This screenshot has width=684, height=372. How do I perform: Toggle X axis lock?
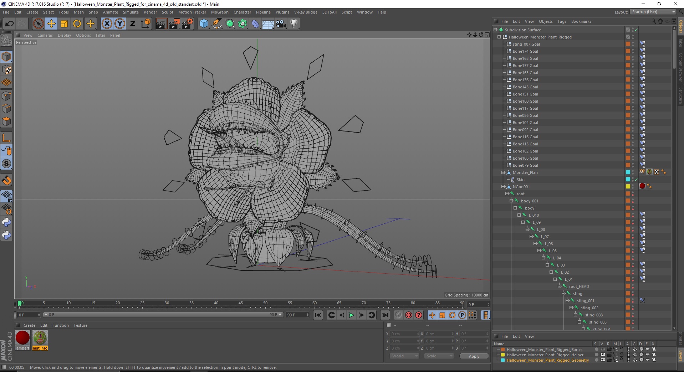pos(107,24)
